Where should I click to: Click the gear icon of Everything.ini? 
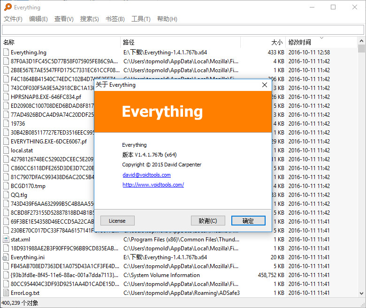(6, 257)
